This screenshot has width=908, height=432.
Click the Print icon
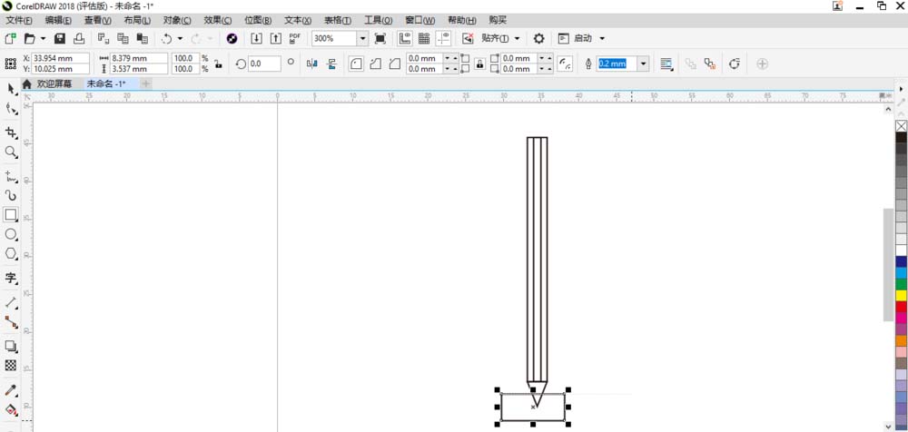[79, 39]
